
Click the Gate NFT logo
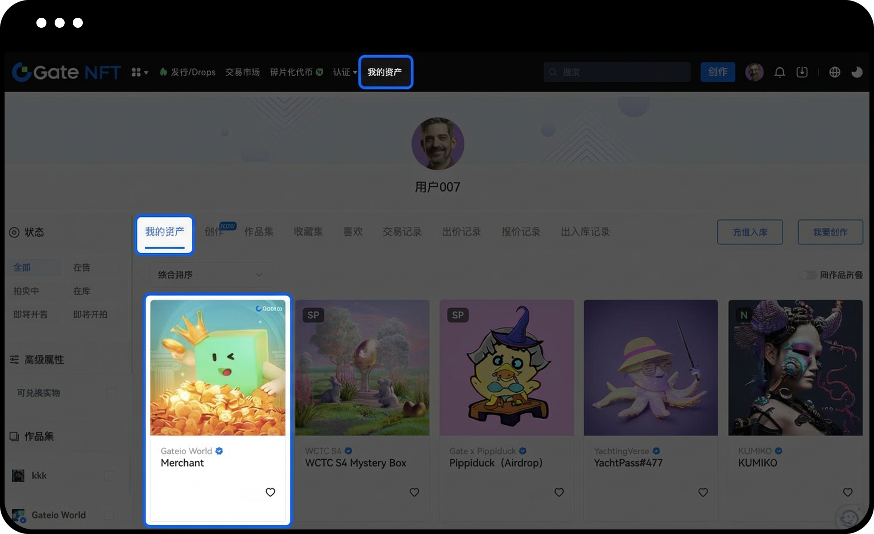coord(66,72)
